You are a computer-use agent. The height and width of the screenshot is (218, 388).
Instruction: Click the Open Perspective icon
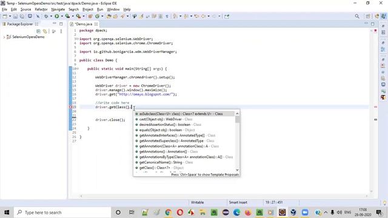coord(368,16)
